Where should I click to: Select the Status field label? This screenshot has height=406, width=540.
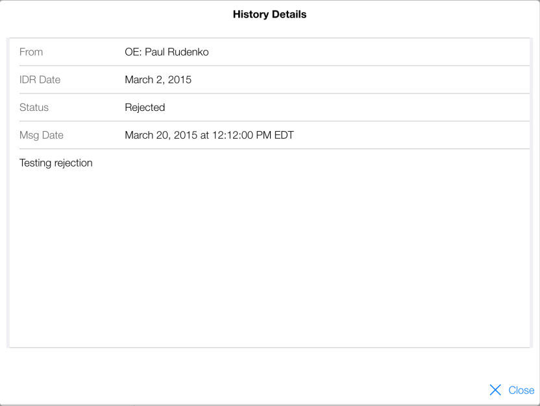[34, 108]
